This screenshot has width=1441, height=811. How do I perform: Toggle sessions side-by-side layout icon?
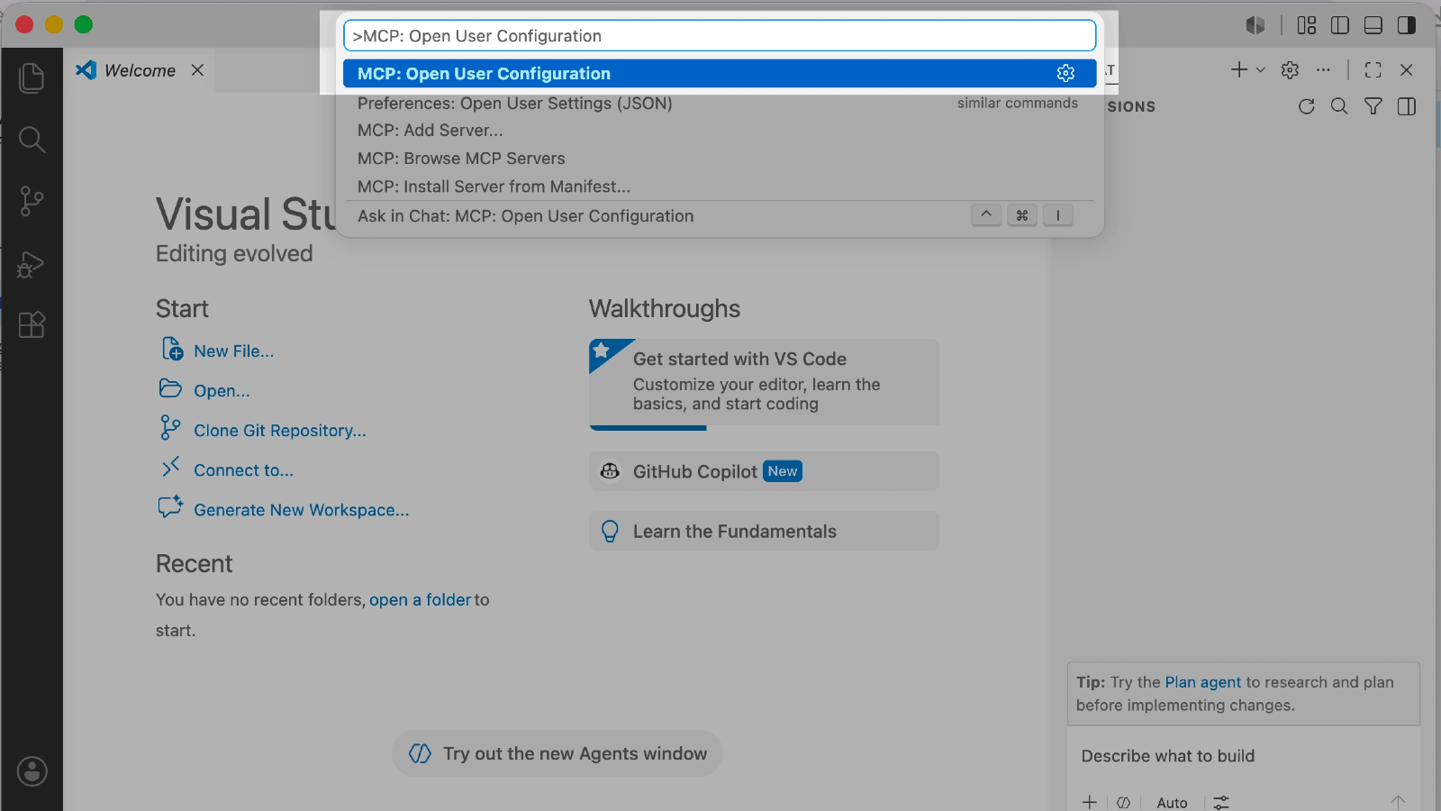1407,106
